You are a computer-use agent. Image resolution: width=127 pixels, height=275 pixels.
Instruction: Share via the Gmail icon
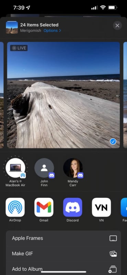click(44, 207)
